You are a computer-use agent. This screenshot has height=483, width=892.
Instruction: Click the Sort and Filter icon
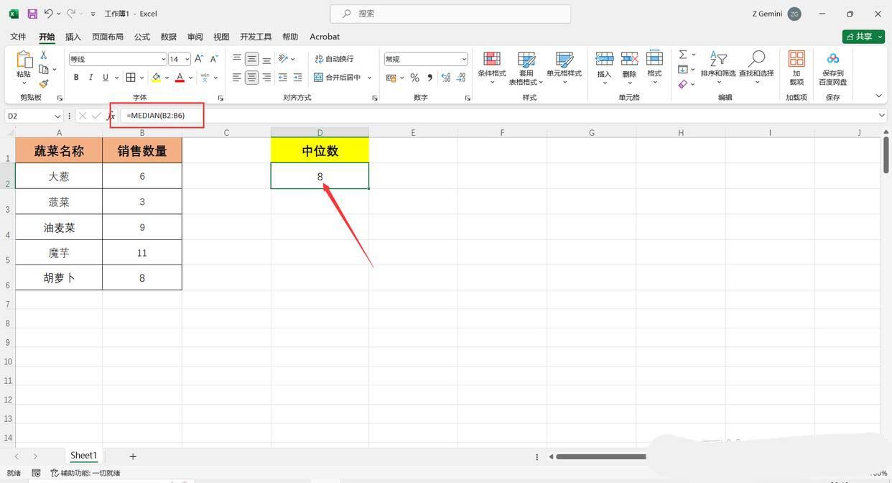point(718,59)
